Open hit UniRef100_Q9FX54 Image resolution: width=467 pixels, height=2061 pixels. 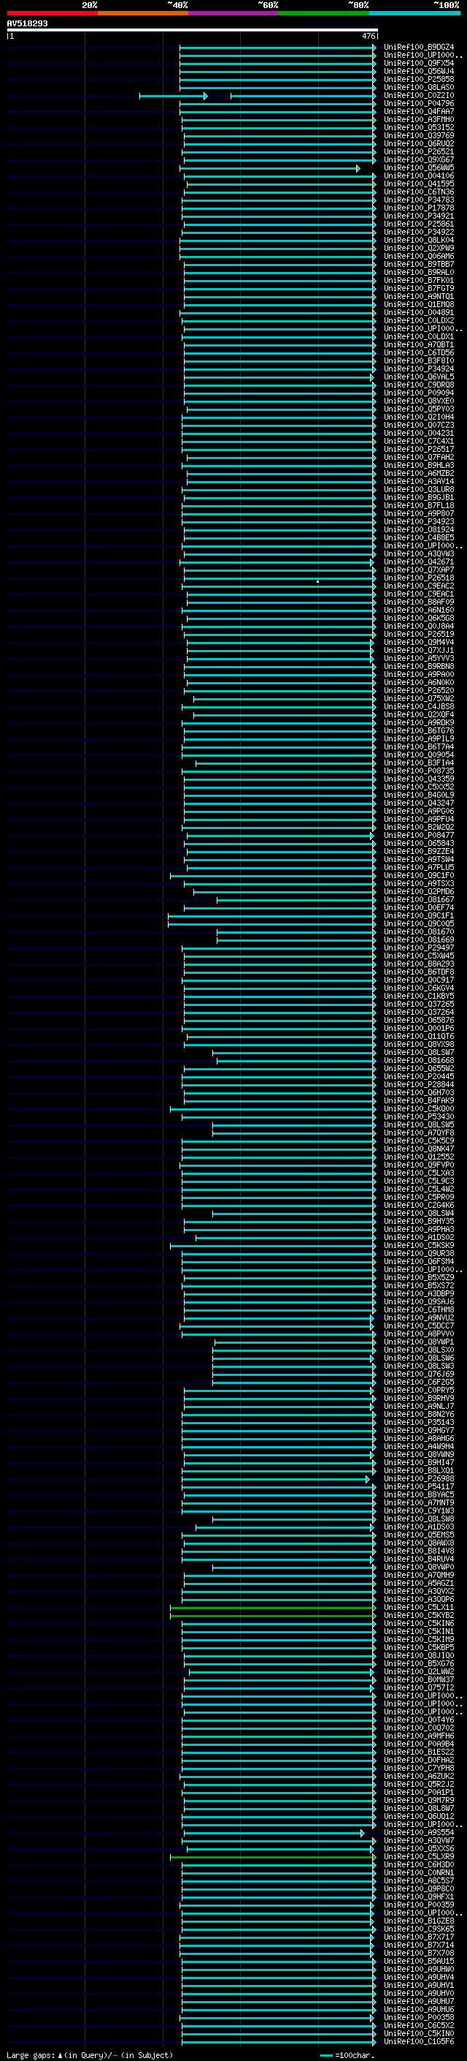(x=419, y=63)
